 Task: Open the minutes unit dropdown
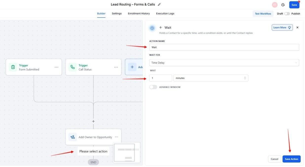[x=211, y=78]
